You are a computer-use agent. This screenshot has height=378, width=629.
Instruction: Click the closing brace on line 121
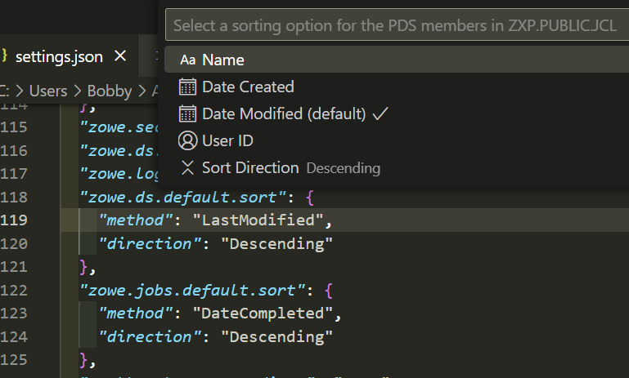[84, 267]
